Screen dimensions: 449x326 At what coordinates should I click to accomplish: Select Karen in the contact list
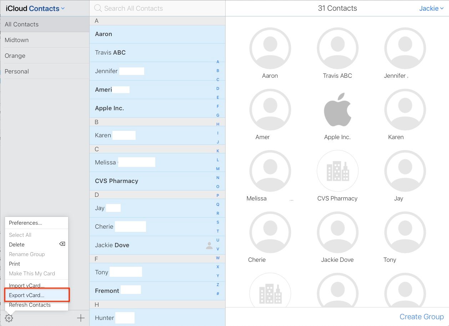157,136
